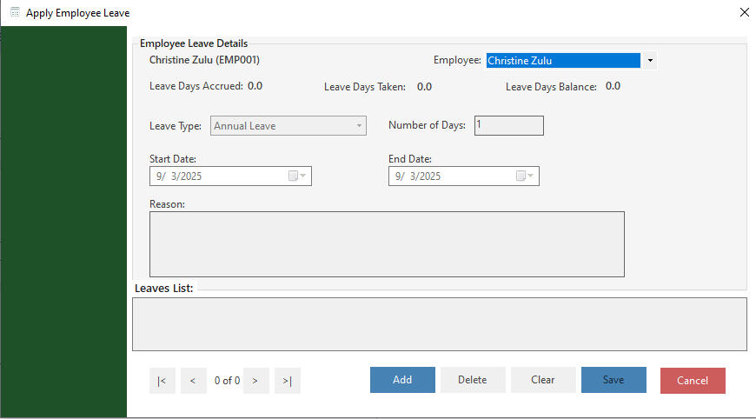756x419 pixels.
Task: Click inside the Reason text box
Action: [387, 244]
